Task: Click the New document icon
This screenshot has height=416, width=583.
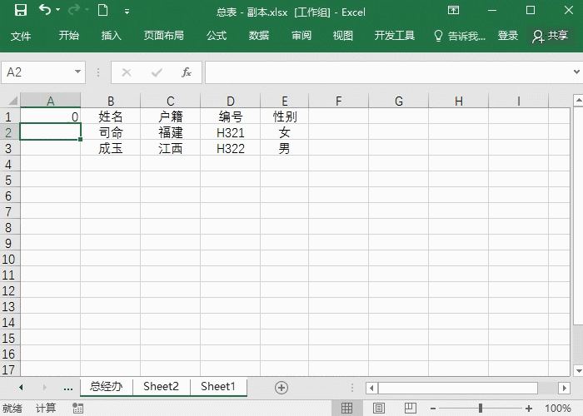Action: click(103, 10)
